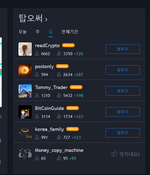The image size is (150, 175).
Task: Click the PREMIUM badge next to readCrypto
Action: coord(68,45)
